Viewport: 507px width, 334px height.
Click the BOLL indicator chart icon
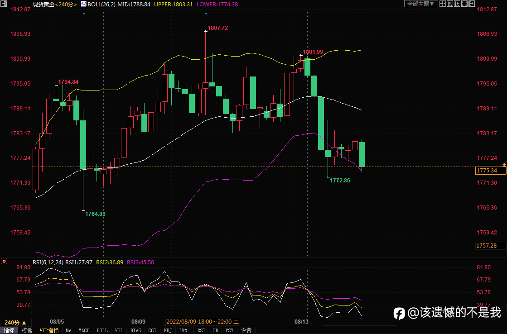click(x=83, y=4)
